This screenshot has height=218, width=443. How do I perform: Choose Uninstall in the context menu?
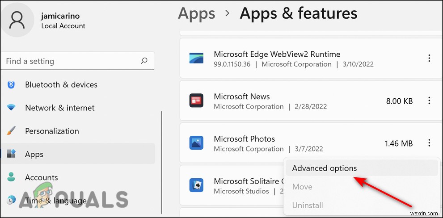tap(307, 205)
